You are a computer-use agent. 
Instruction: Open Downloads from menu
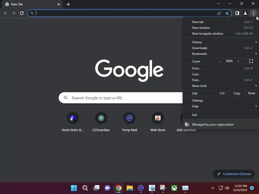tap(221, 48)
